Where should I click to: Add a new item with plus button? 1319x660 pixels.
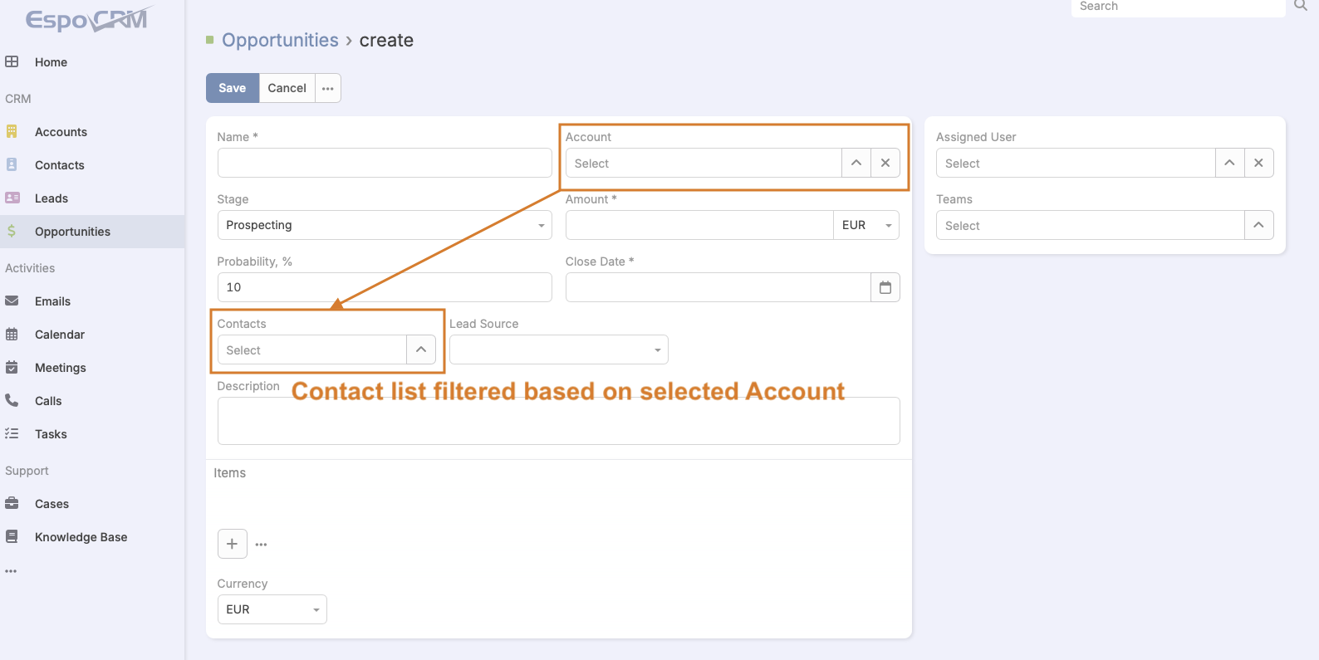pos(233,544)
